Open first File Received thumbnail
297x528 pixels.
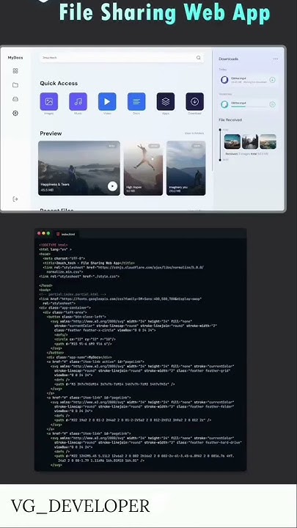click(x=232, y=142)
